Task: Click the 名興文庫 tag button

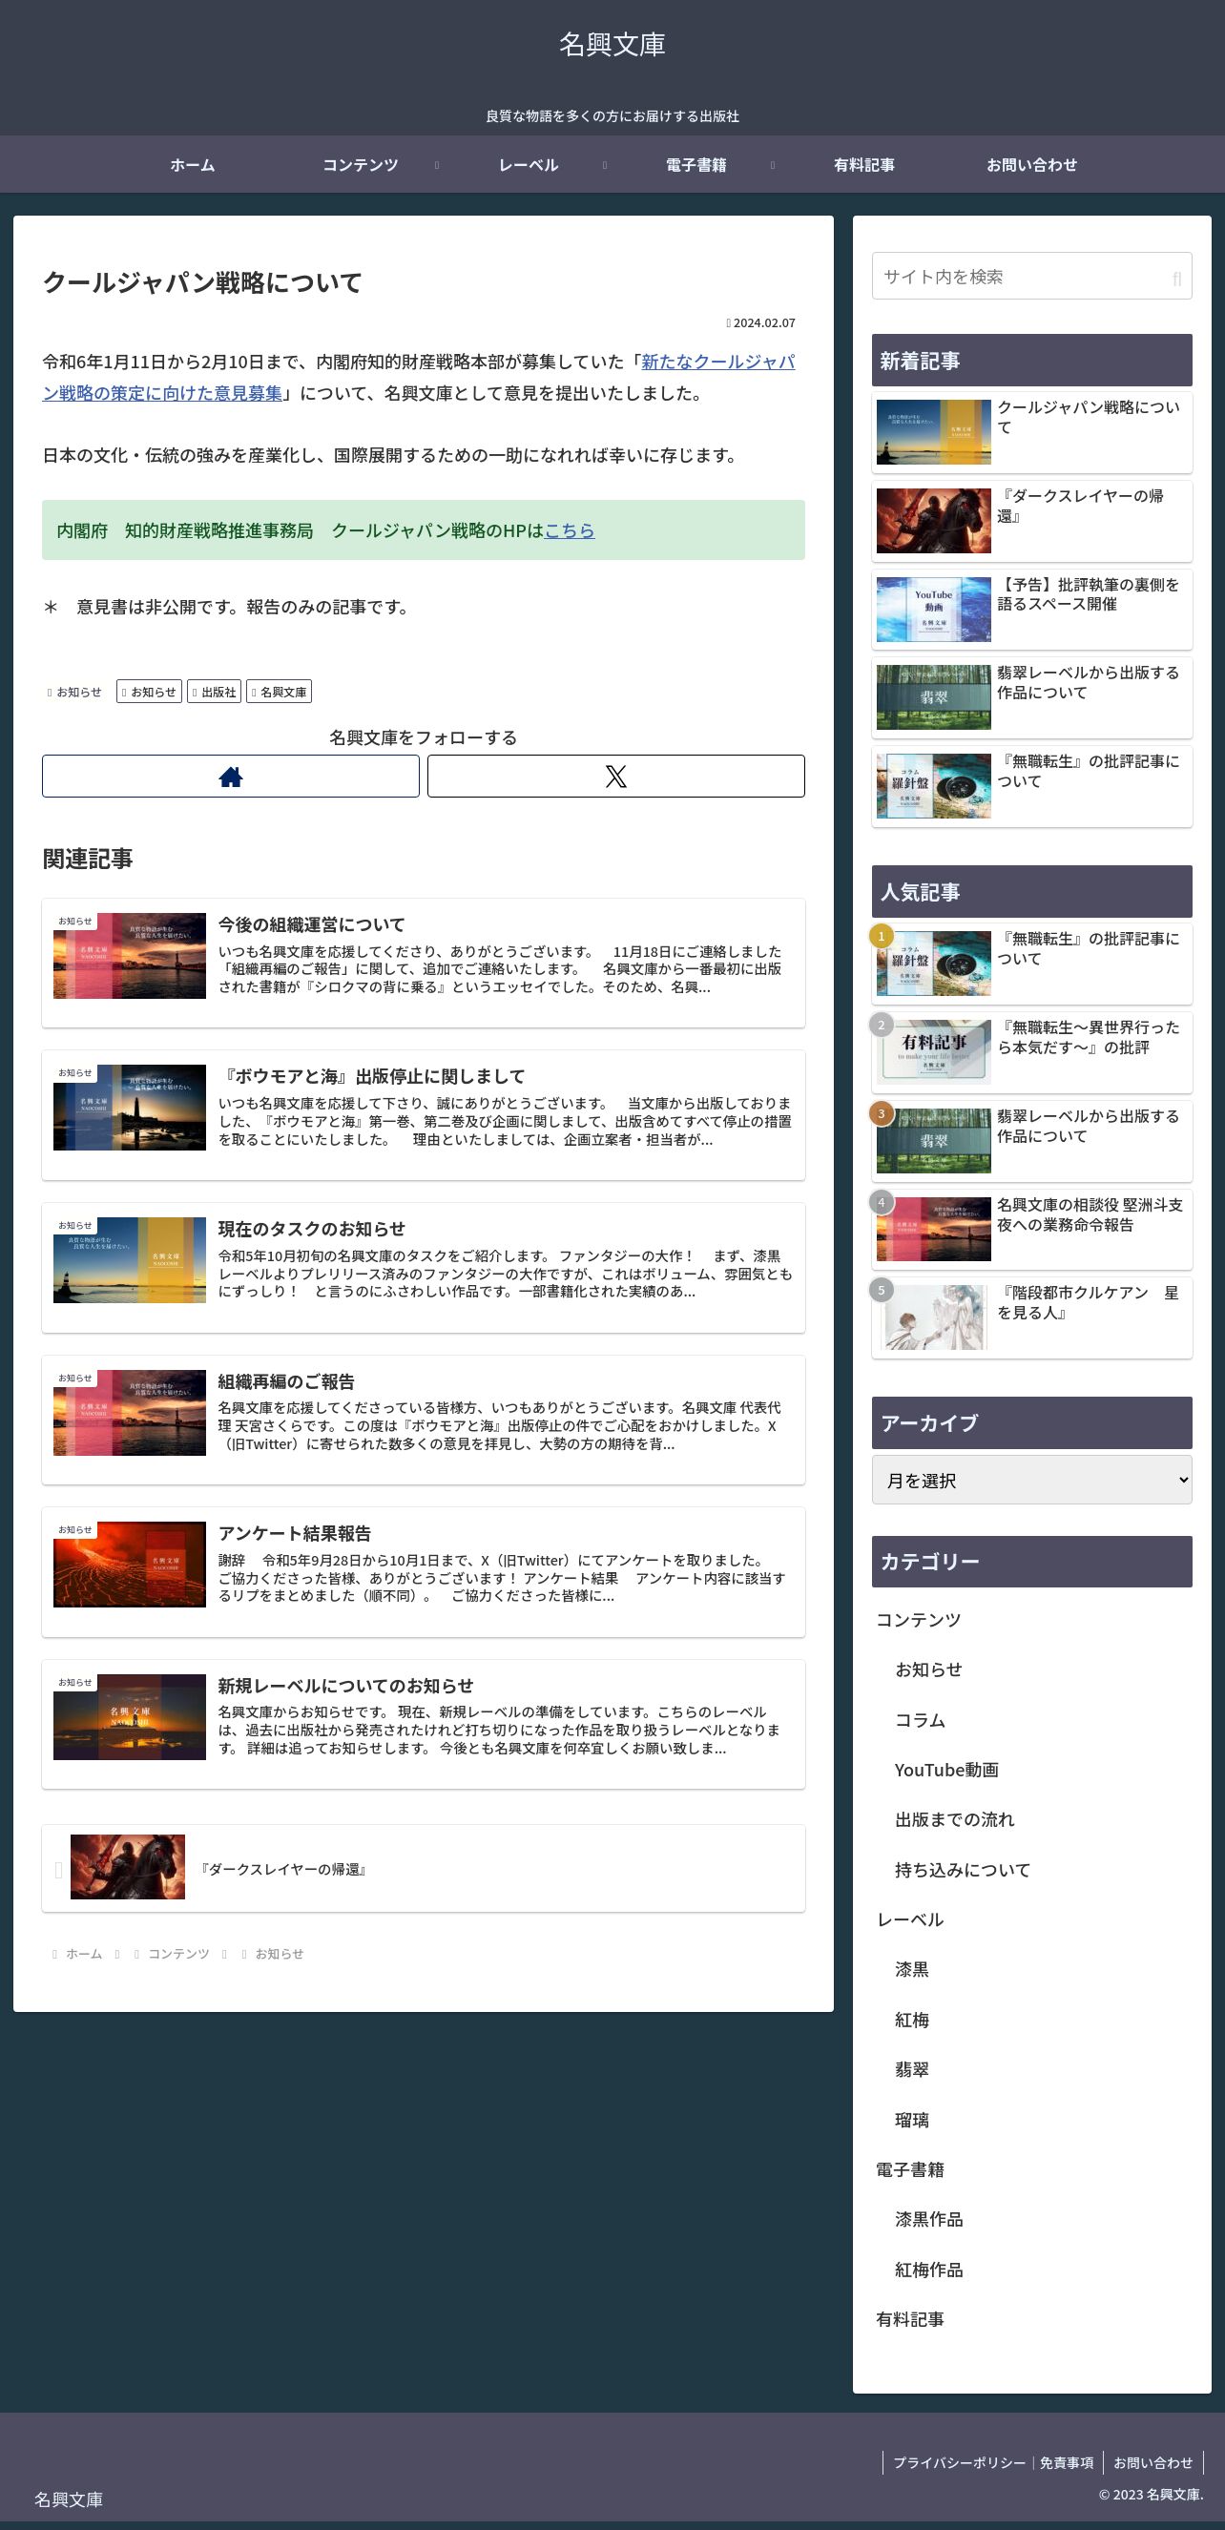Action: tap(279, 692)
